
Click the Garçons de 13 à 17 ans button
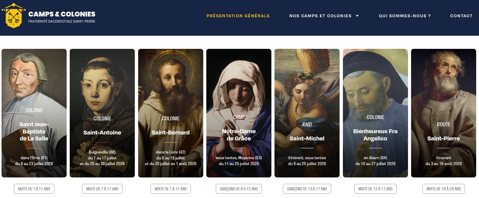click(x=307, y=189)
